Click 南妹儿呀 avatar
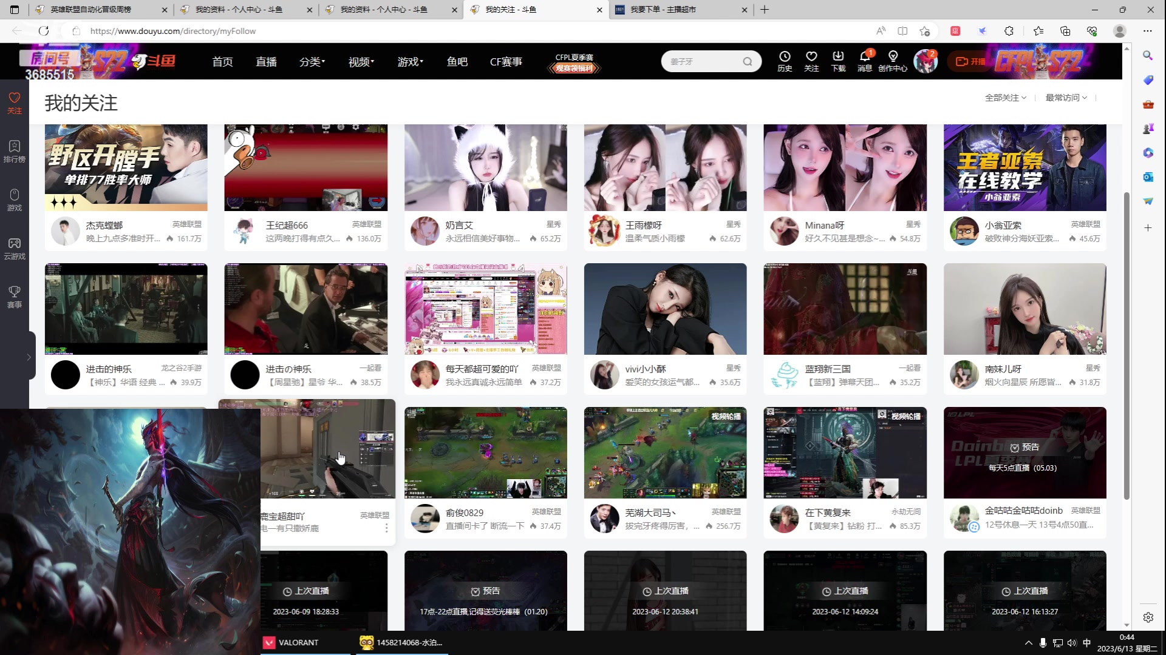The width and height of the screenshot is (1166, 655). pyautogui.click(x=964, y=375)
